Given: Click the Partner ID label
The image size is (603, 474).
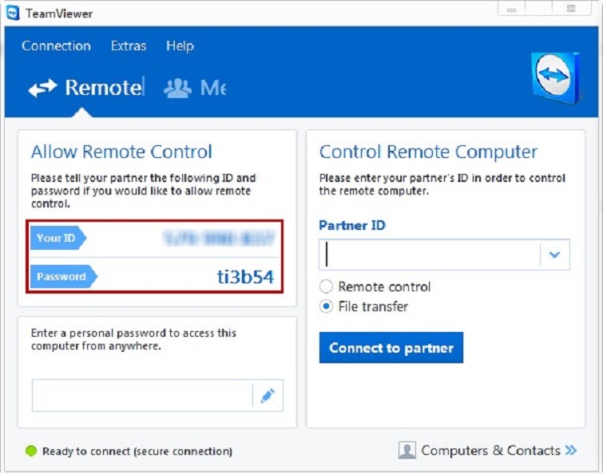Looking at the screenshot, I should coord(352,225).
